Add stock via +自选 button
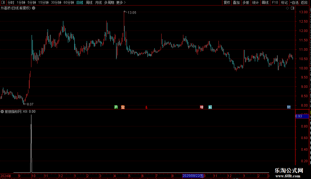Viewport: 311px width, 179px height. [294, 2]
